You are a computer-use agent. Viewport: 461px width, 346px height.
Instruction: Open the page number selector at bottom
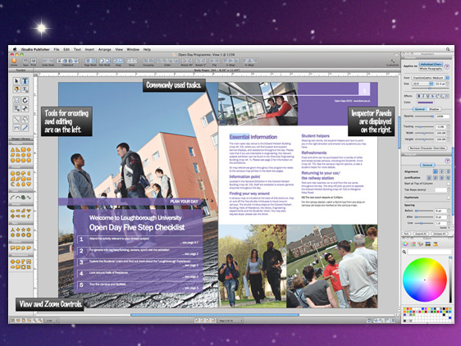click(x=230, y=321)
